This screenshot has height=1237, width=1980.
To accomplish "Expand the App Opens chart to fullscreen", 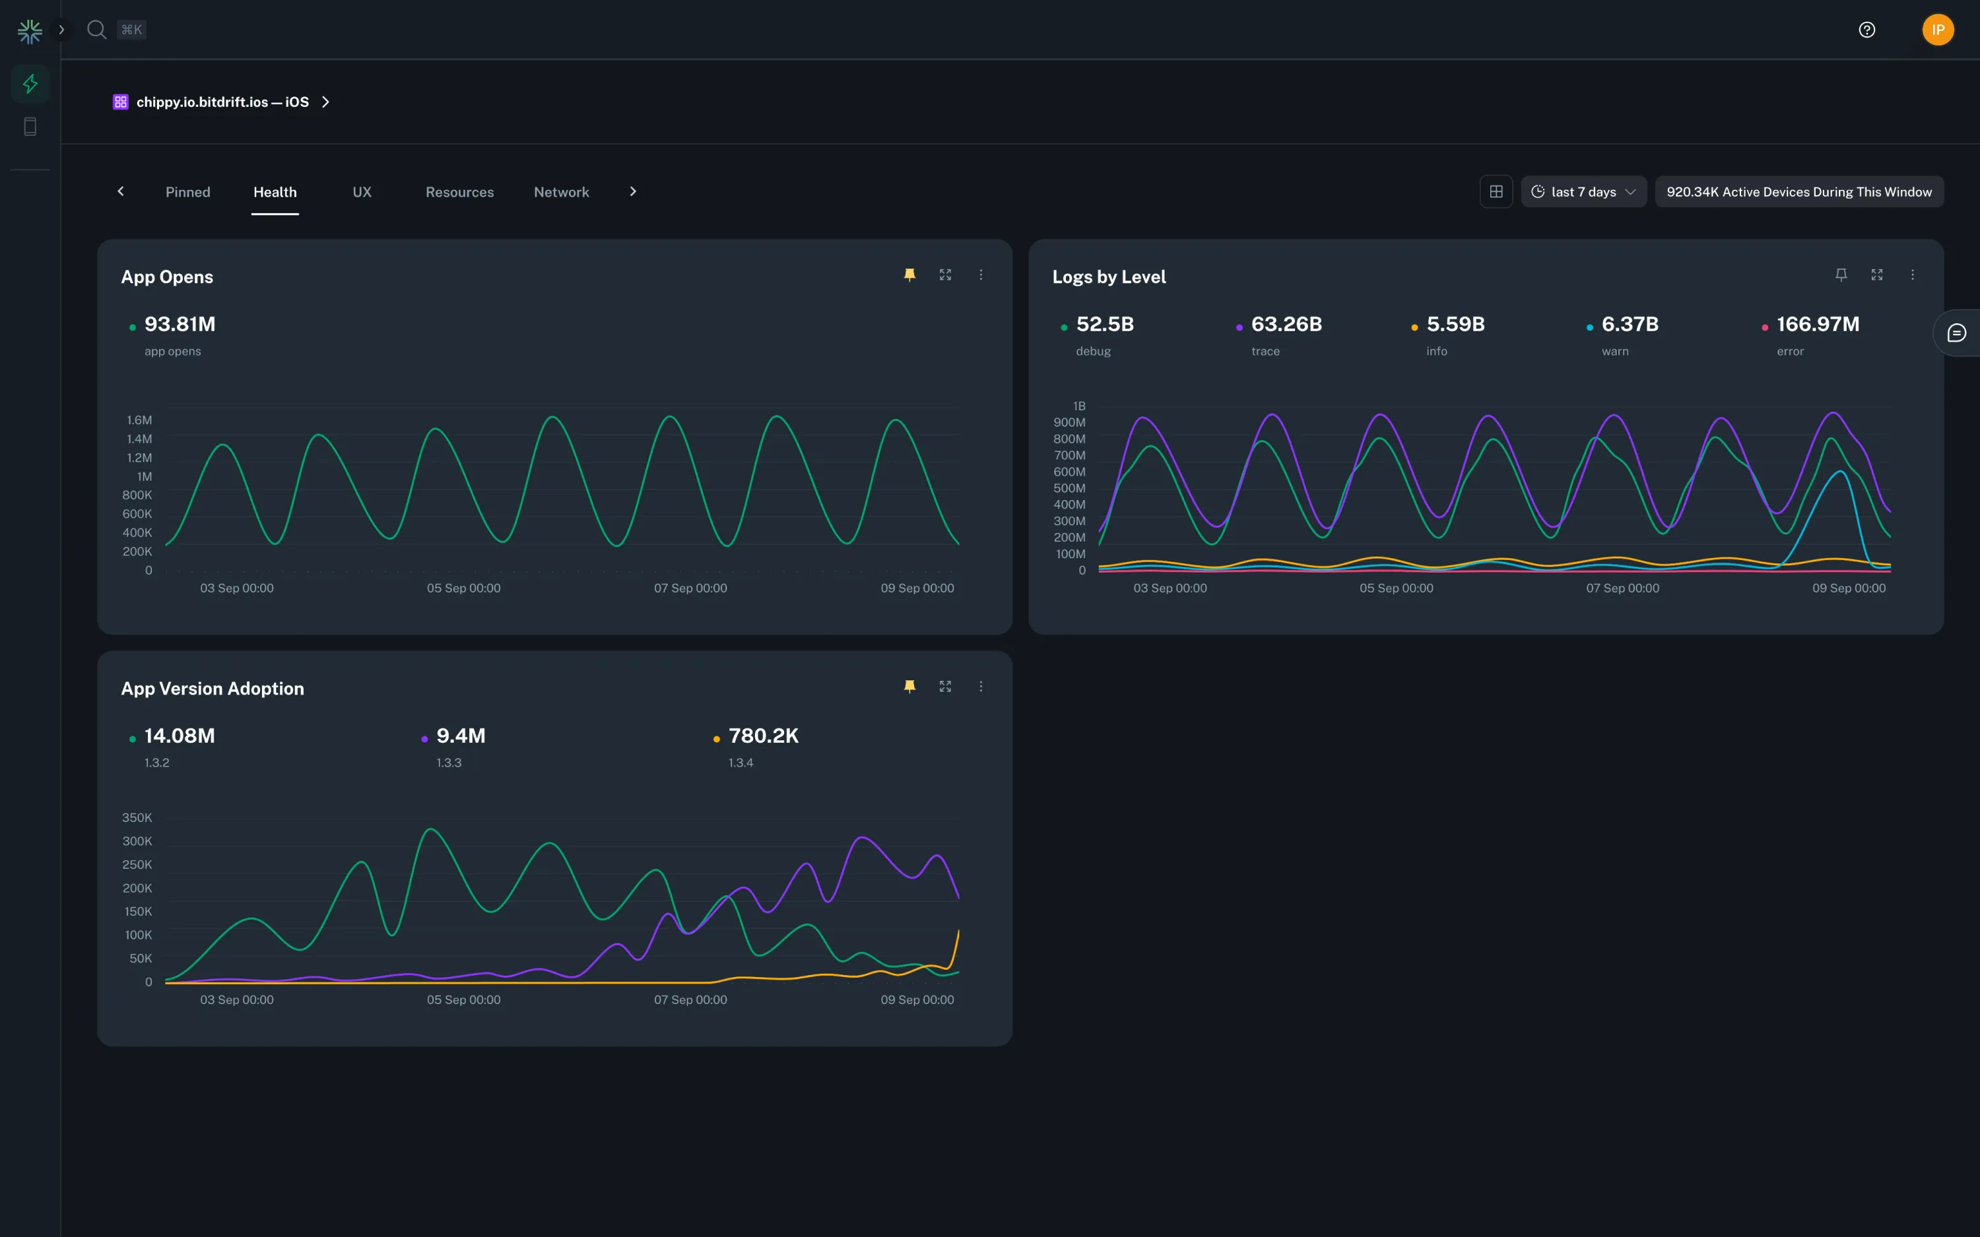I will pyautogui.click(x=945, y=275).
